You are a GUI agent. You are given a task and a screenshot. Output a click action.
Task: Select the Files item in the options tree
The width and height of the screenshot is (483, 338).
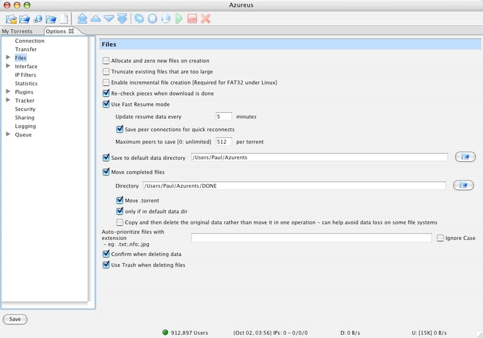click(21, 57)
